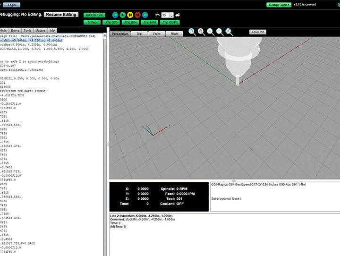Viewport: 340px width, 256px height.
Task: Pause simulation with the yellow pause button
Action: [130, 15]
